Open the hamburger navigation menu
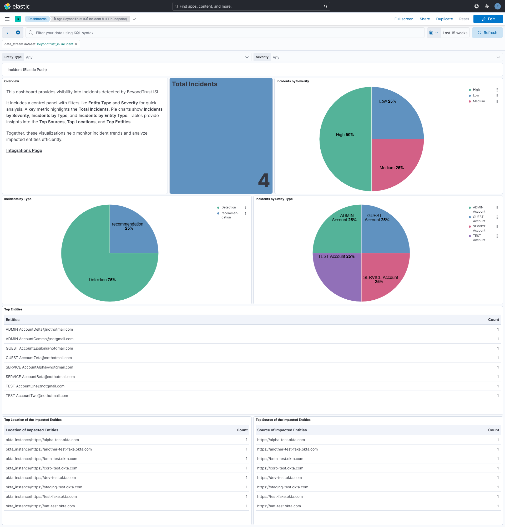The width and height of the screenshot is (505, 527). [7, 19]
